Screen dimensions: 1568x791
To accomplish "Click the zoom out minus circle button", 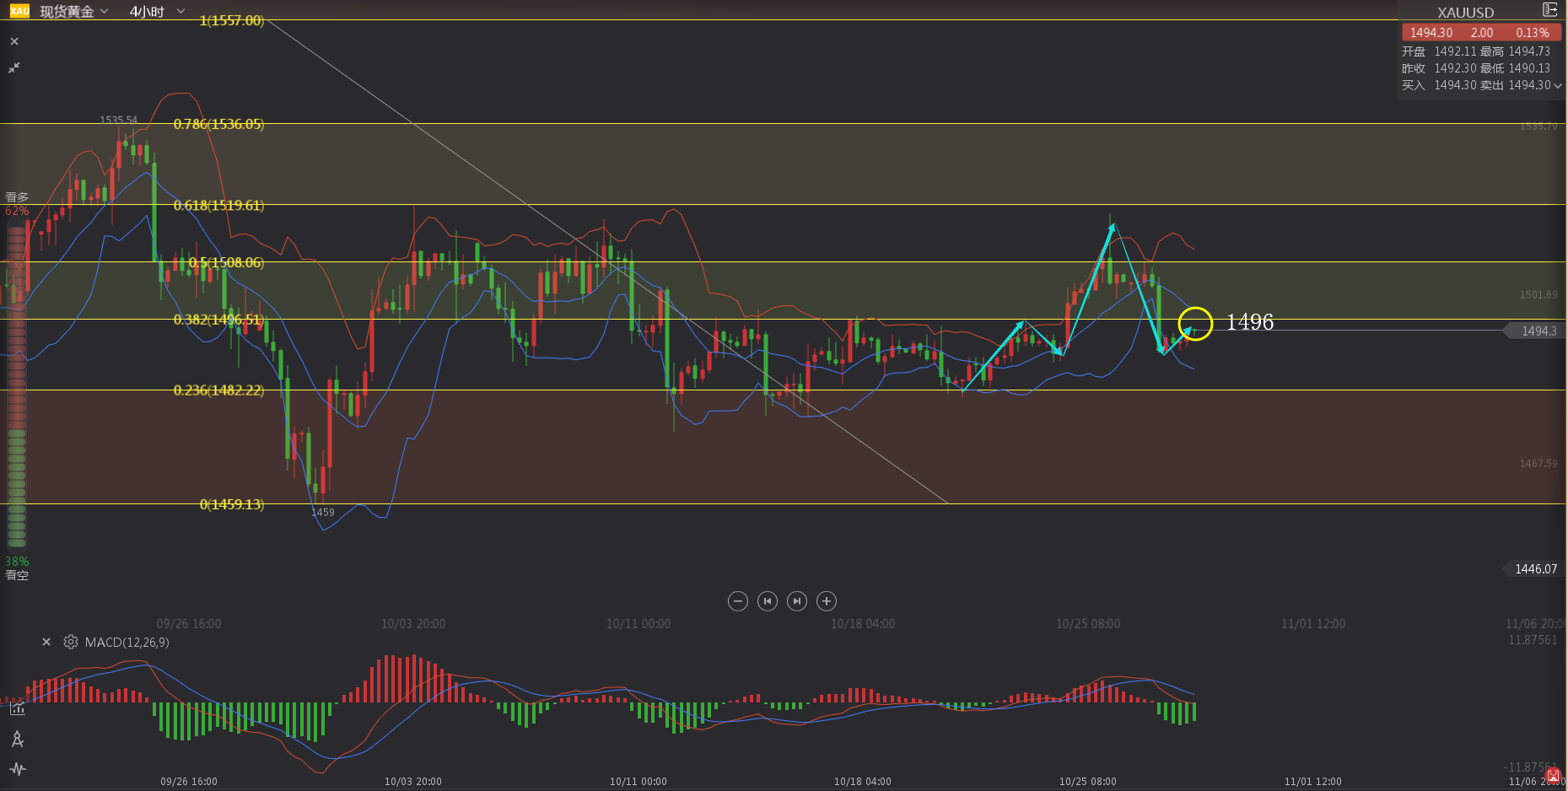I will (x=738, y=601).
